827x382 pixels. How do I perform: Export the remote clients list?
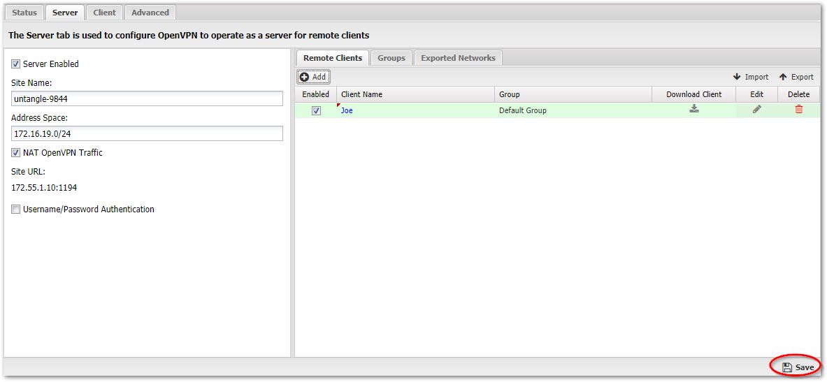pyautogui.click(x=796, y=77)
